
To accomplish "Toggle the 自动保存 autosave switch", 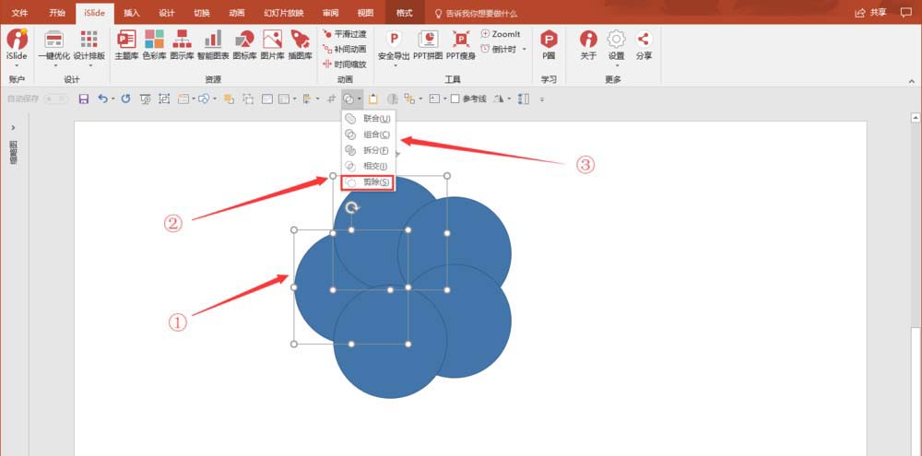I will pos(55,99).
